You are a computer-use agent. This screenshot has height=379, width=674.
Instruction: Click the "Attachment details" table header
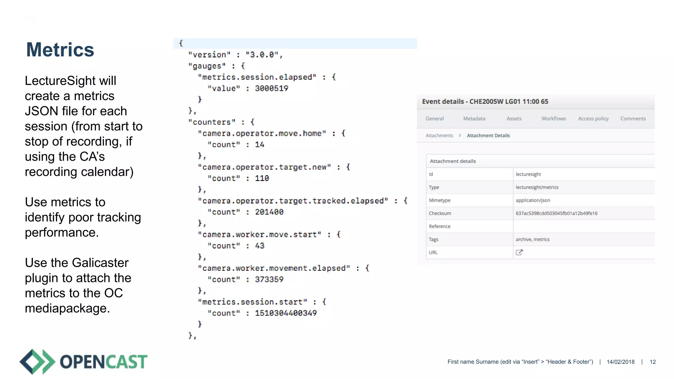point(540,161)
